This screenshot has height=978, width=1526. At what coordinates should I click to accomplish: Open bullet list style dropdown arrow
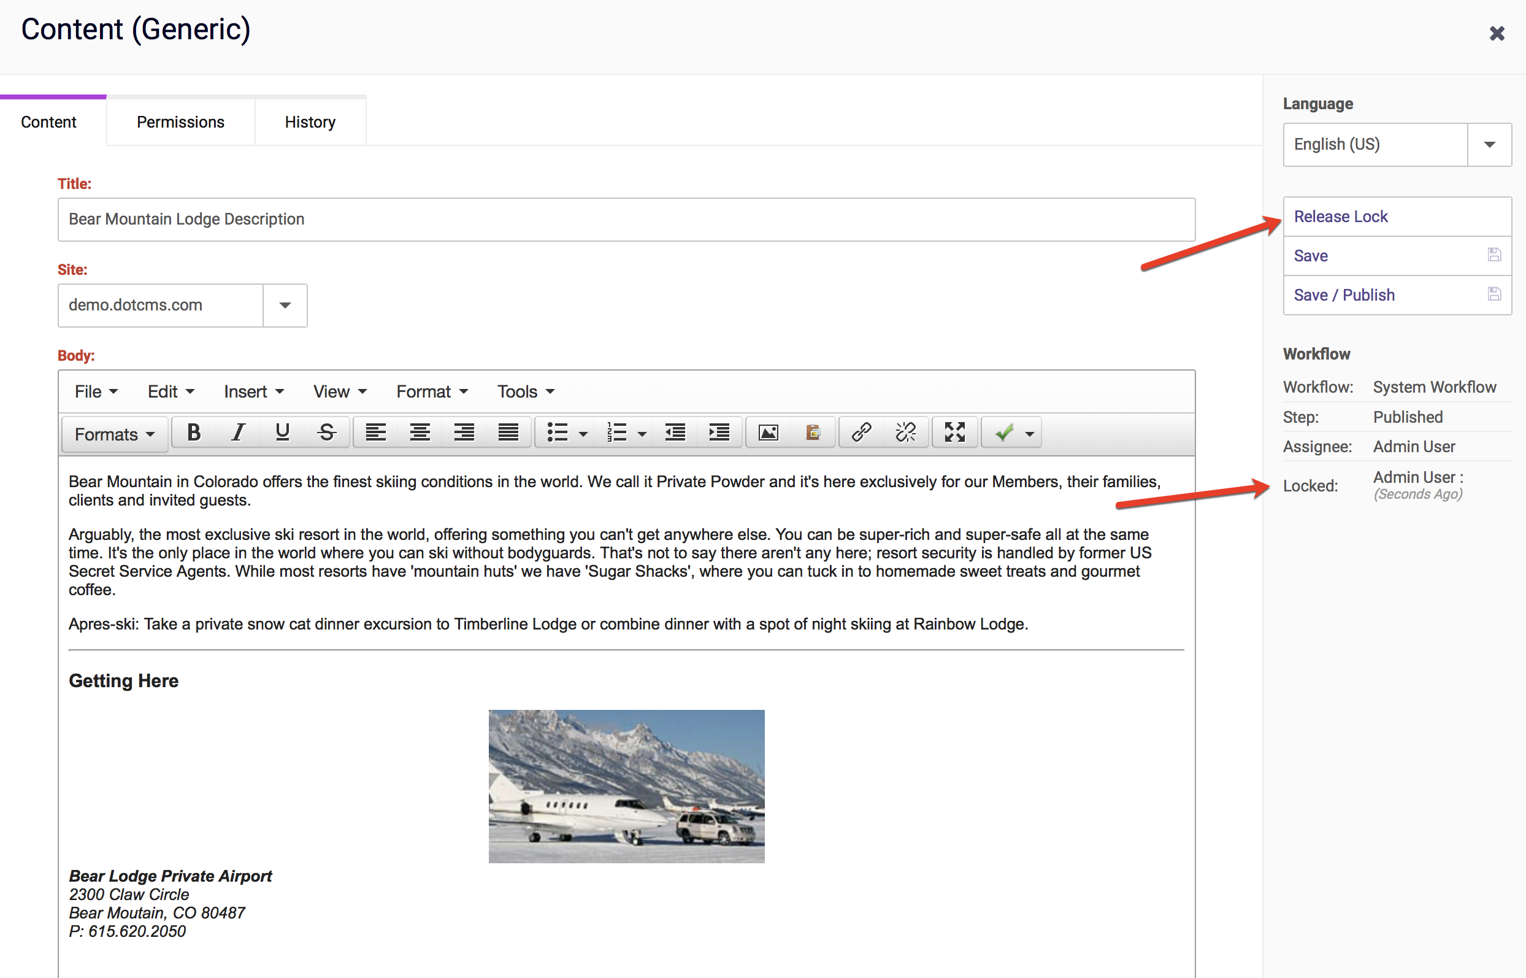point(583,434)
